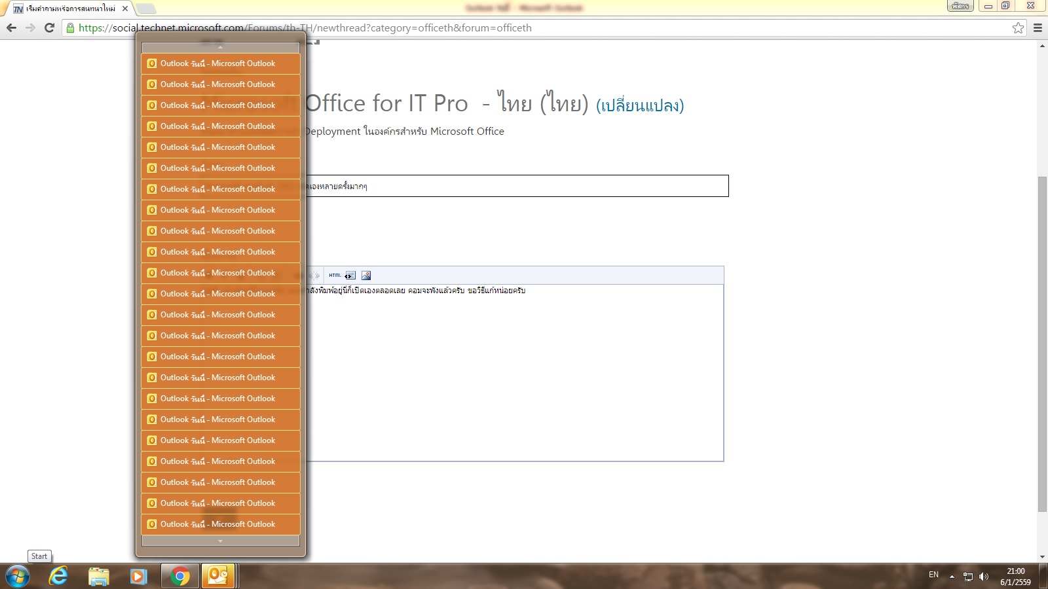Image resolution: width=1048 pixels, height=589 pixels.
Task: Open Windows Explorer from the taskbar
Action: coord(99,577)
